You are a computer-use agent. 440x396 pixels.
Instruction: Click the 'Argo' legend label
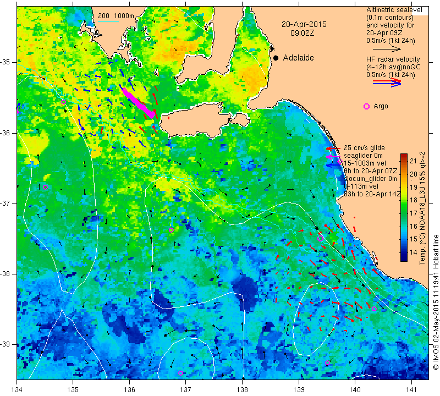(x=381, y=106)
